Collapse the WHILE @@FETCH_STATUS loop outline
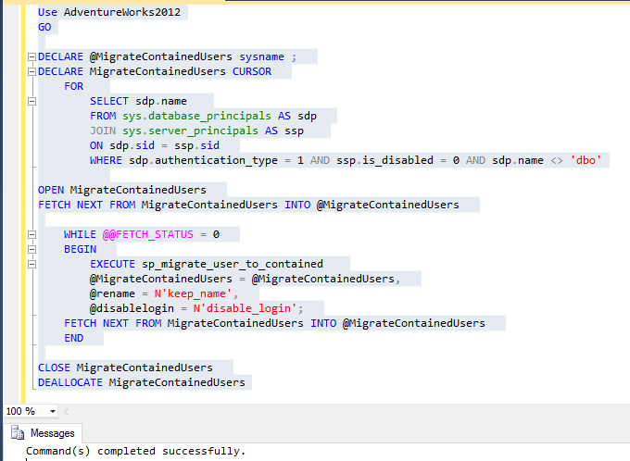The image size is (630, 461). pyautogui.click(x=31, y=235)
